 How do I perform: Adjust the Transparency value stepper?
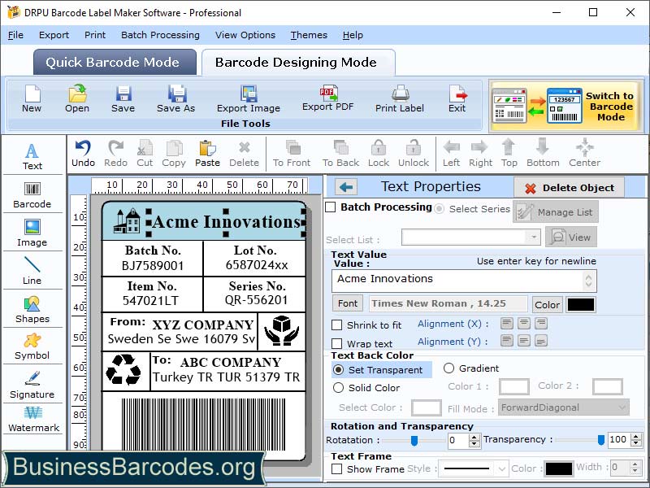pos(636,440)
